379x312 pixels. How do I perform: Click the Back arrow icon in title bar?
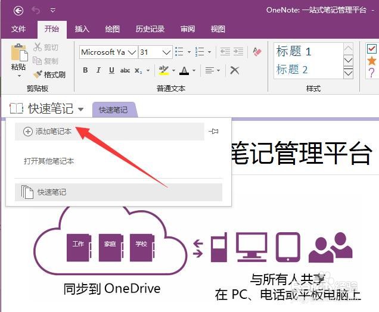(x=18, y=10)
